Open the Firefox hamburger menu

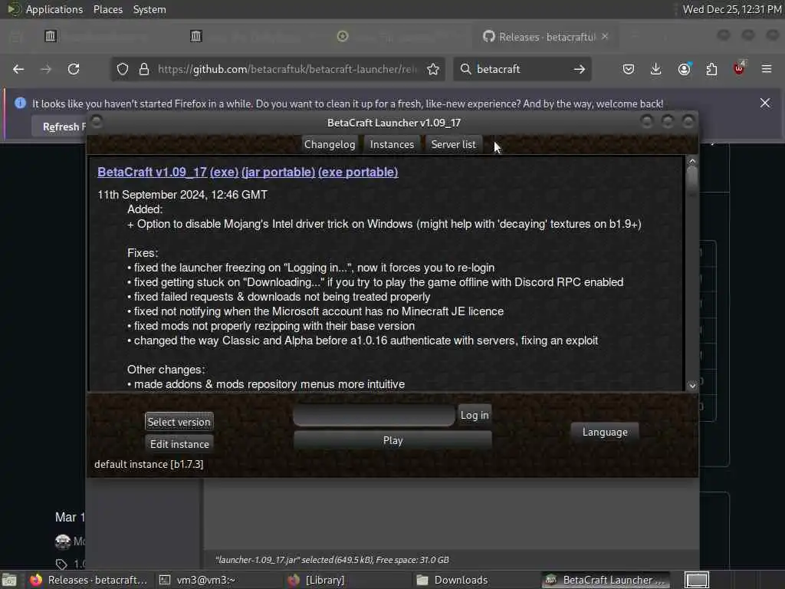(x=767, y=69)
